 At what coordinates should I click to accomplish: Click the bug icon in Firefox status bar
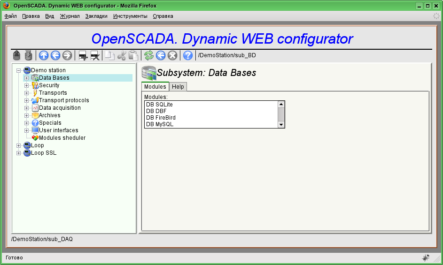coord(426,257)
